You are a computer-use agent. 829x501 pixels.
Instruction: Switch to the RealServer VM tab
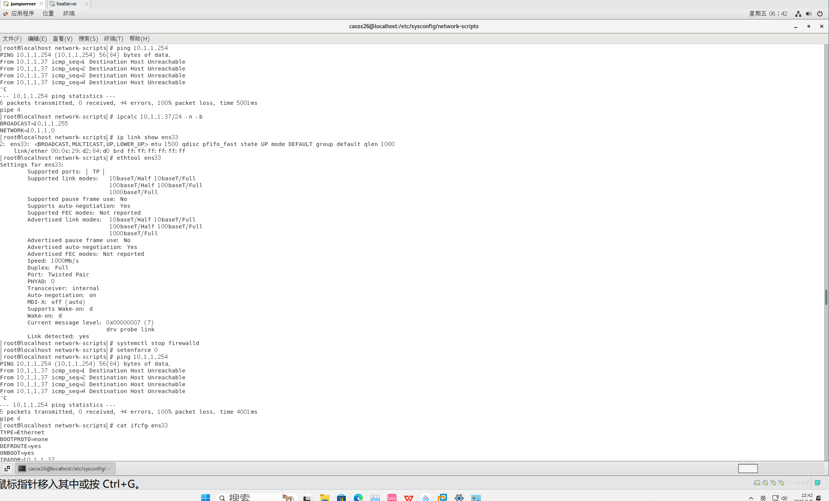coord(66,4)
